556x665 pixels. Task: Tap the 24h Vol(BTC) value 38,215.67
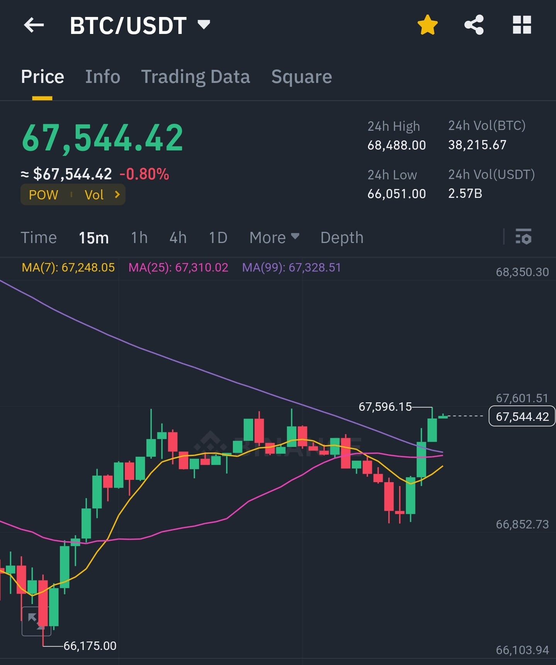[477, 145]
